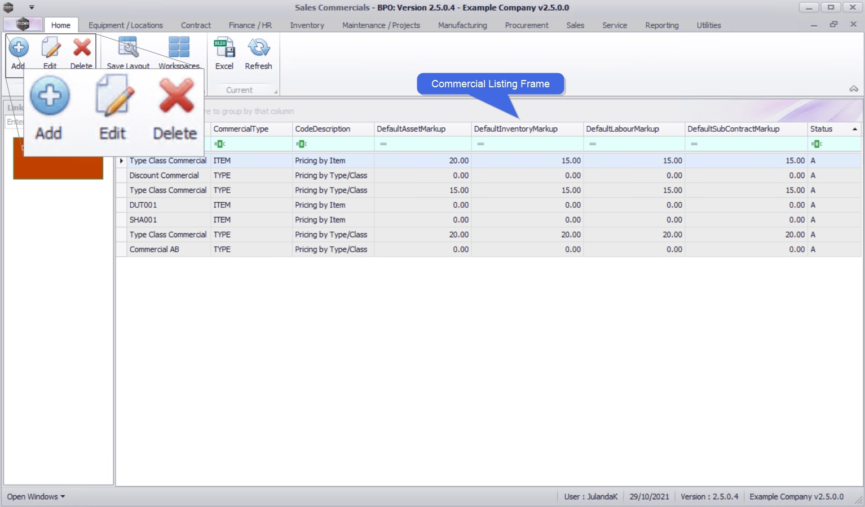Image resolution: width=865 pixels, height=507 pixels.
Task: Select the Discount Commercial row name
Action: point(164,176)
